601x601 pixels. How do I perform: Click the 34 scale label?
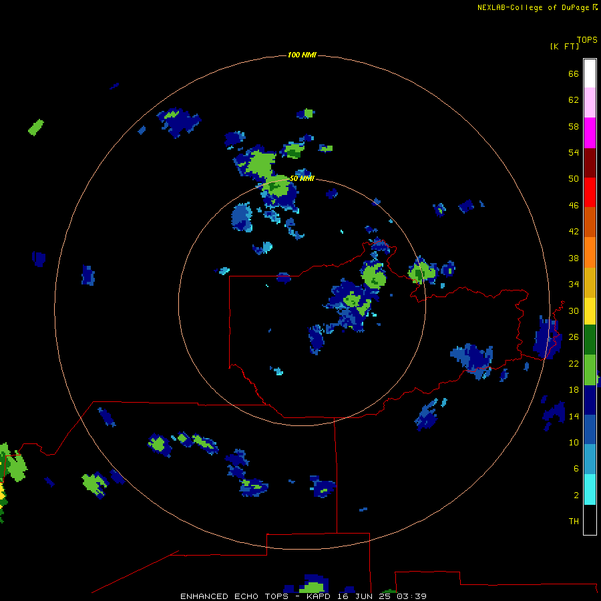coord(574,284)
